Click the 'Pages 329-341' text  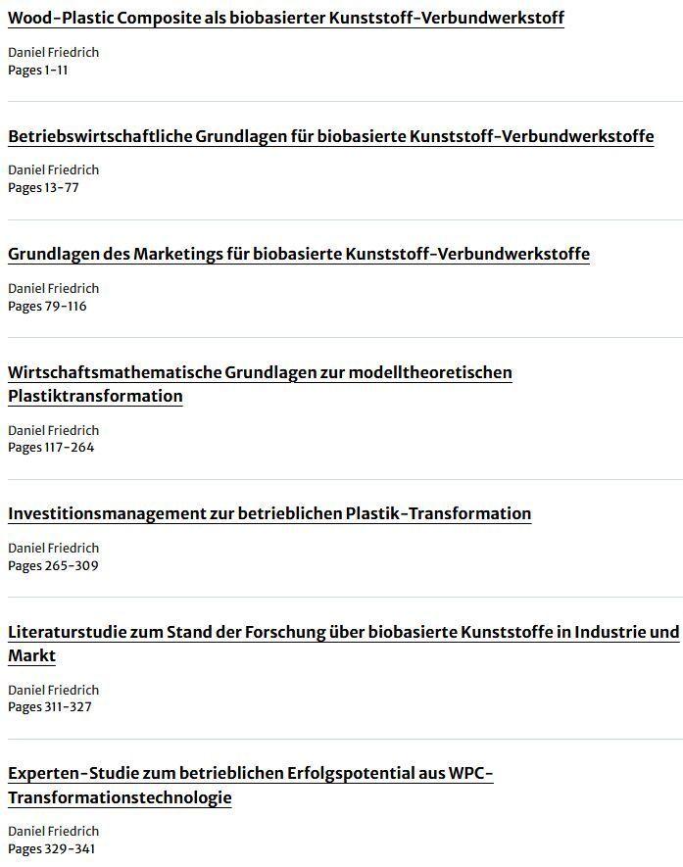[51, 848]
